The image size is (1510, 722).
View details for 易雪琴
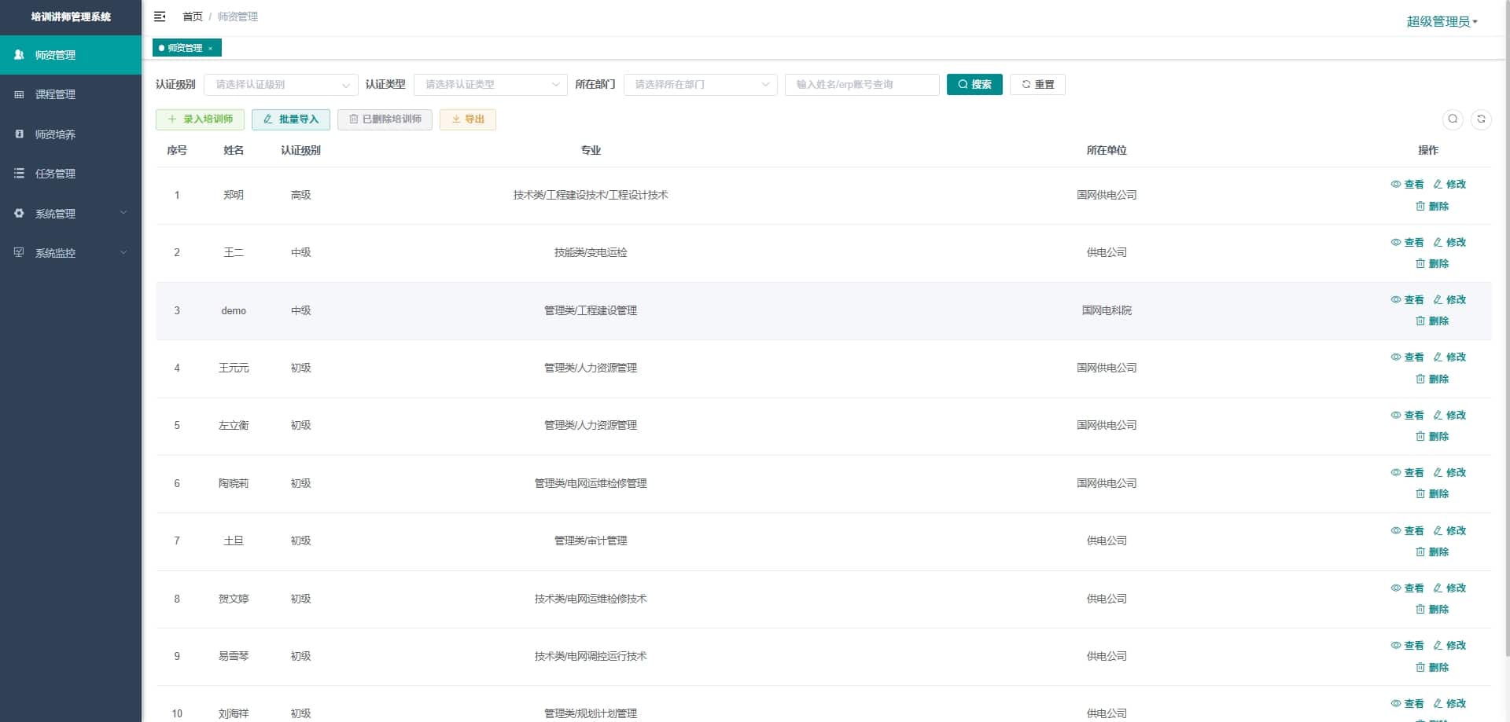click(x=1407, y=646)
